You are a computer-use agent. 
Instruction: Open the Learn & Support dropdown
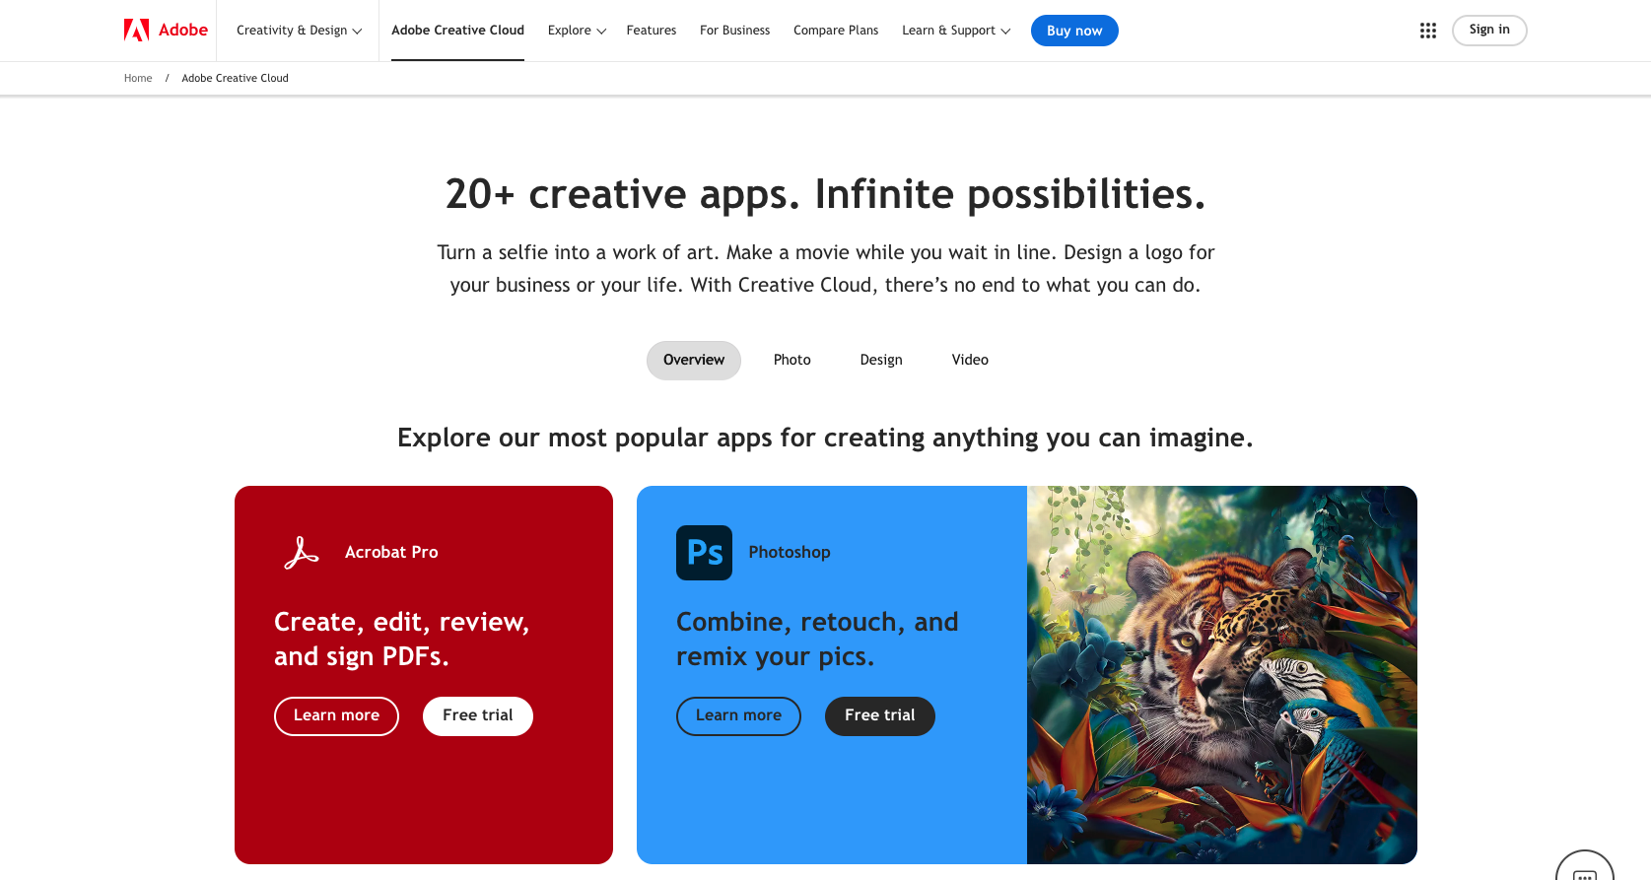(955, 31)
